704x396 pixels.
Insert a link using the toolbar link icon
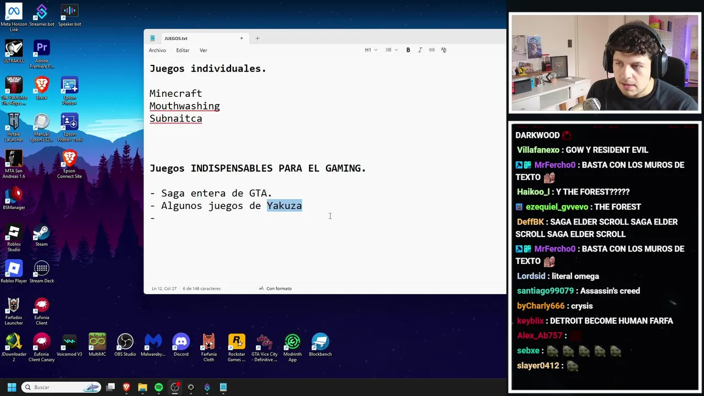point(432,50)
